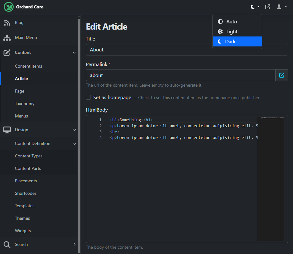
Task: Click the Light sun icon
Action: 220,31
